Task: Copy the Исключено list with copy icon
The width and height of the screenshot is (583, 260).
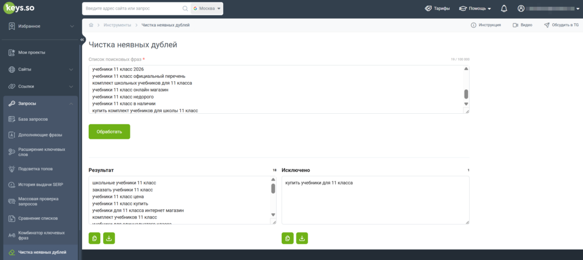Action: (288, 238)
